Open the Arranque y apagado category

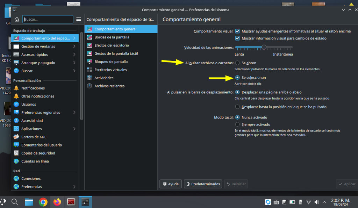point(45,63)
